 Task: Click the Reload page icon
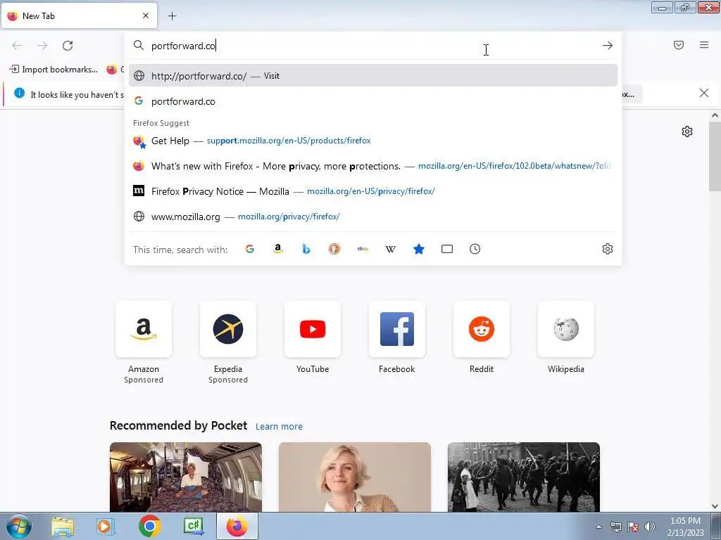(68, 46)
